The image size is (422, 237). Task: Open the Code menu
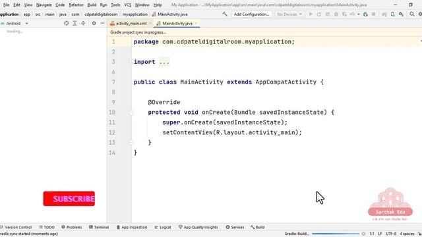60,5
